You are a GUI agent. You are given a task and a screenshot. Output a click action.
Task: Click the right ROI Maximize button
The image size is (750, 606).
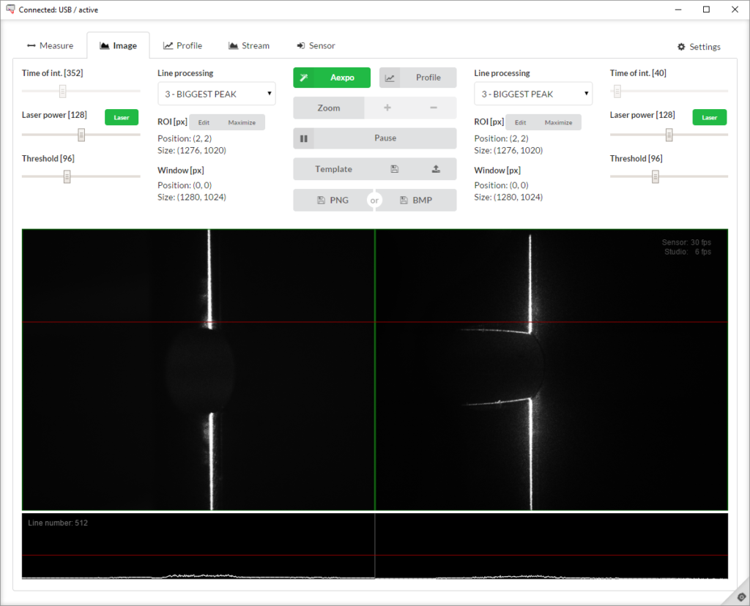(558, 122)
